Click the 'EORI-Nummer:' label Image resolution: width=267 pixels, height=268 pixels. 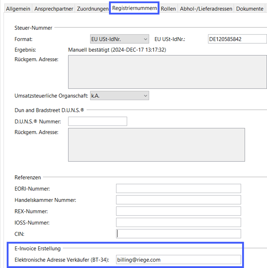pos(32,189)
